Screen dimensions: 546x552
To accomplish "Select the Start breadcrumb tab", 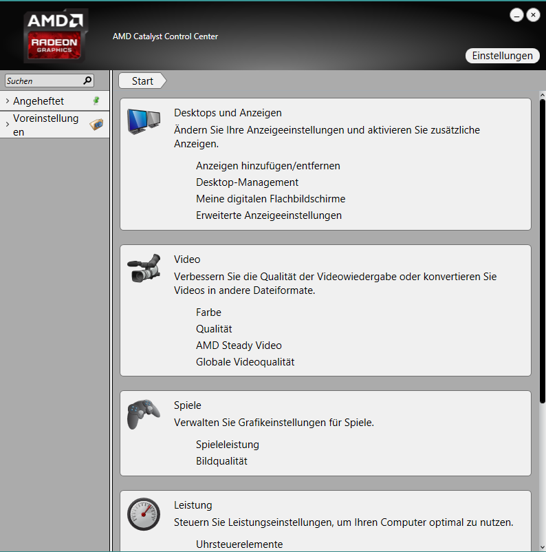I will click(142, 81).
